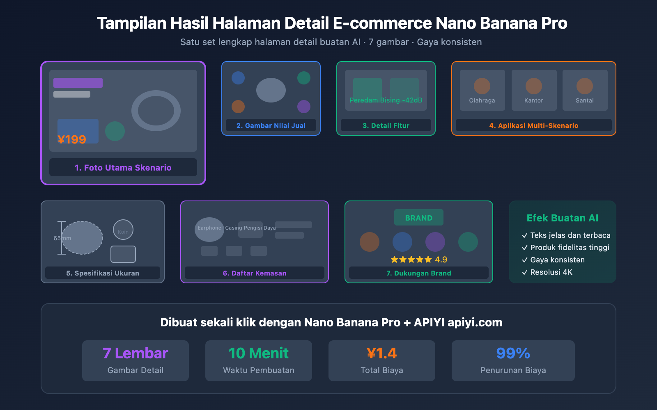
Task: Expand the '7. Dukungan Brand' card
Action: pos(418,273)
